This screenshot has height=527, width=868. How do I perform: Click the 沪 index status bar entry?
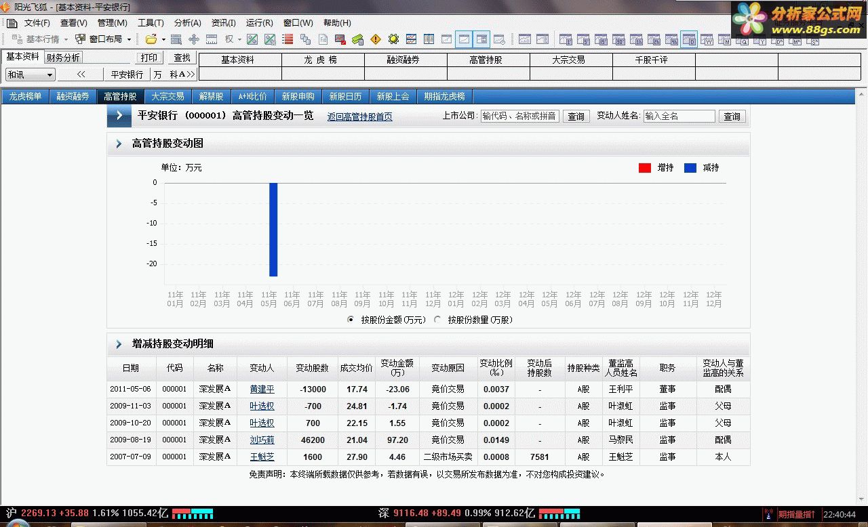point(87,513)
